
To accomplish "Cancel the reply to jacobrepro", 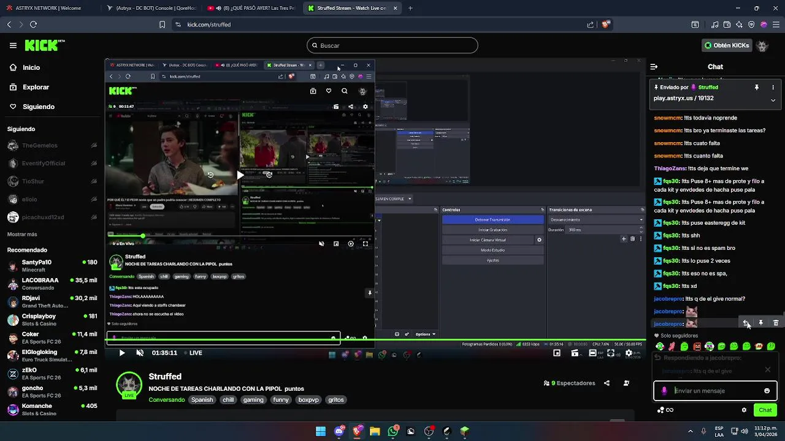I will pyautogui.click(x=767, y=369).
